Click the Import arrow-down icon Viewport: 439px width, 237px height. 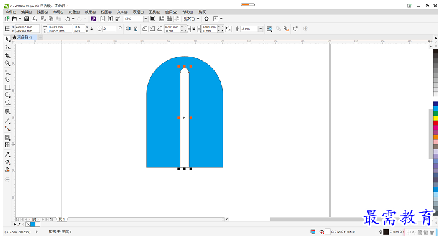coord(103,19)
